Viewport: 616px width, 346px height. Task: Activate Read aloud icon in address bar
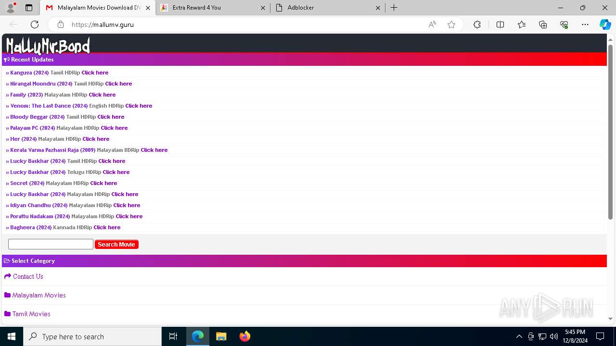432,25
